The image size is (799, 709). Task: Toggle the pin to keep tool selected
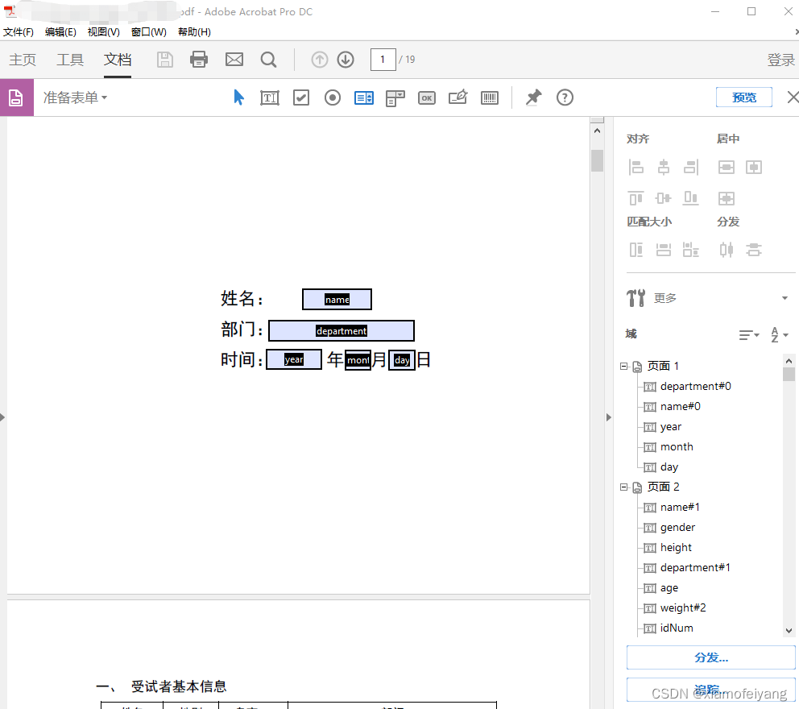coord(532,97)
